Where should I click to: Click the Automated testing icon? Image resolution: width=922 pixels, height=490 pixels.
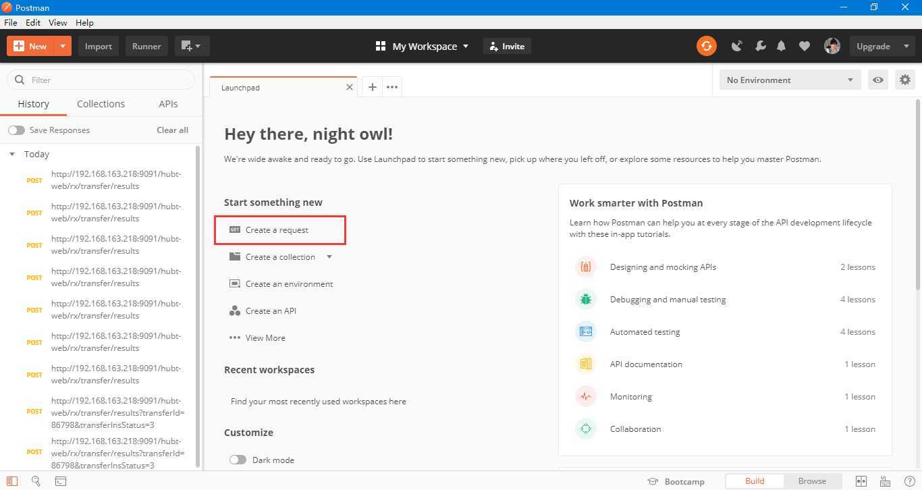(x=585, y=331)
